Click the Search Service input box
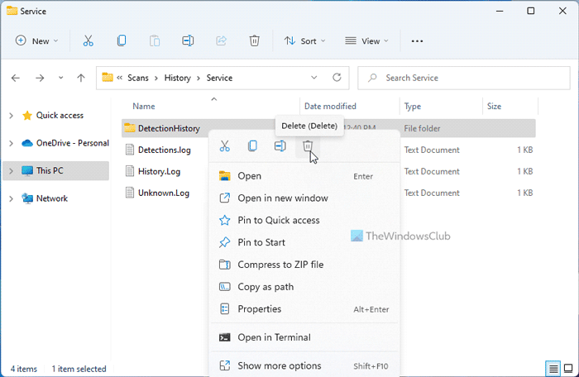Screen dimensions: 579x377 coord(464,78)
